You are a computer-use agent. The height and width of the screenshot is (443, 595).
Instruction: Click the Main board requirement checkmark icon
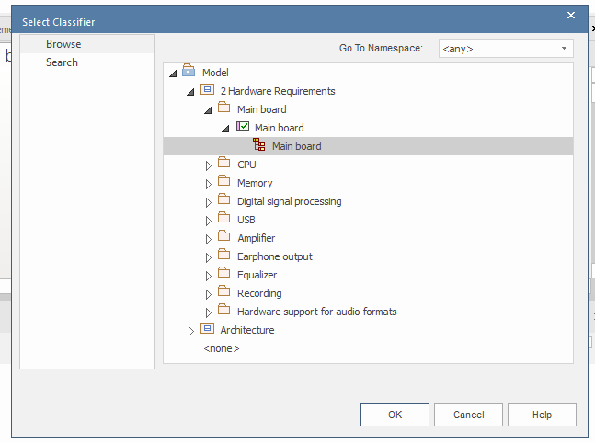243,126
